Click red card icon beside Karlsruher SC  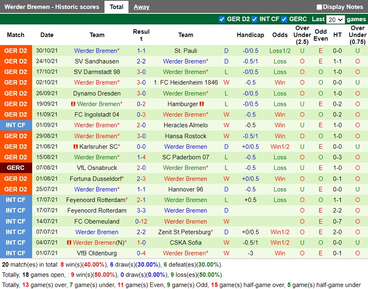pyautogui.click(x=75, y=146)
